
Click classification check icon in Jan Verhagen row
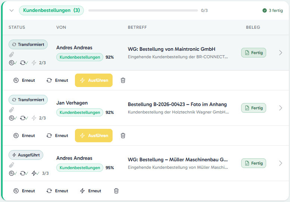pyautogui.click(x=13, y=118)
